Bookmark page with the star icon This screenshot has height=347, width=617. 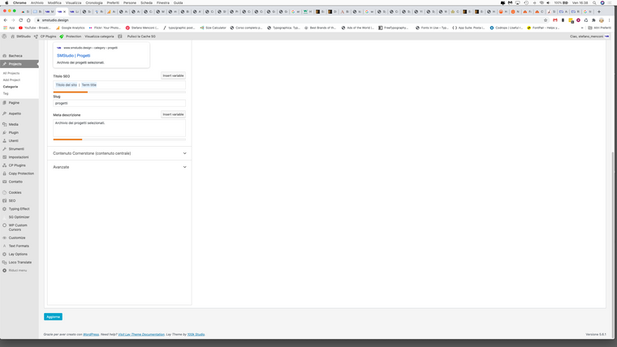pos(546,20)
